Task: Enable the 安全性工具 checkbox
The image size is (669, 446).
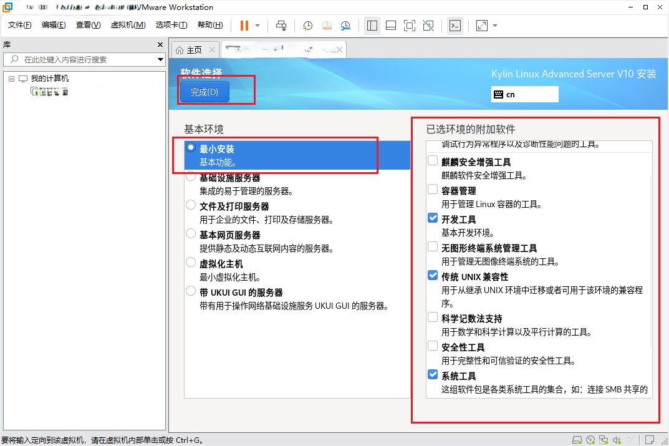Action: pyautogui.click(x=433, y=346)
